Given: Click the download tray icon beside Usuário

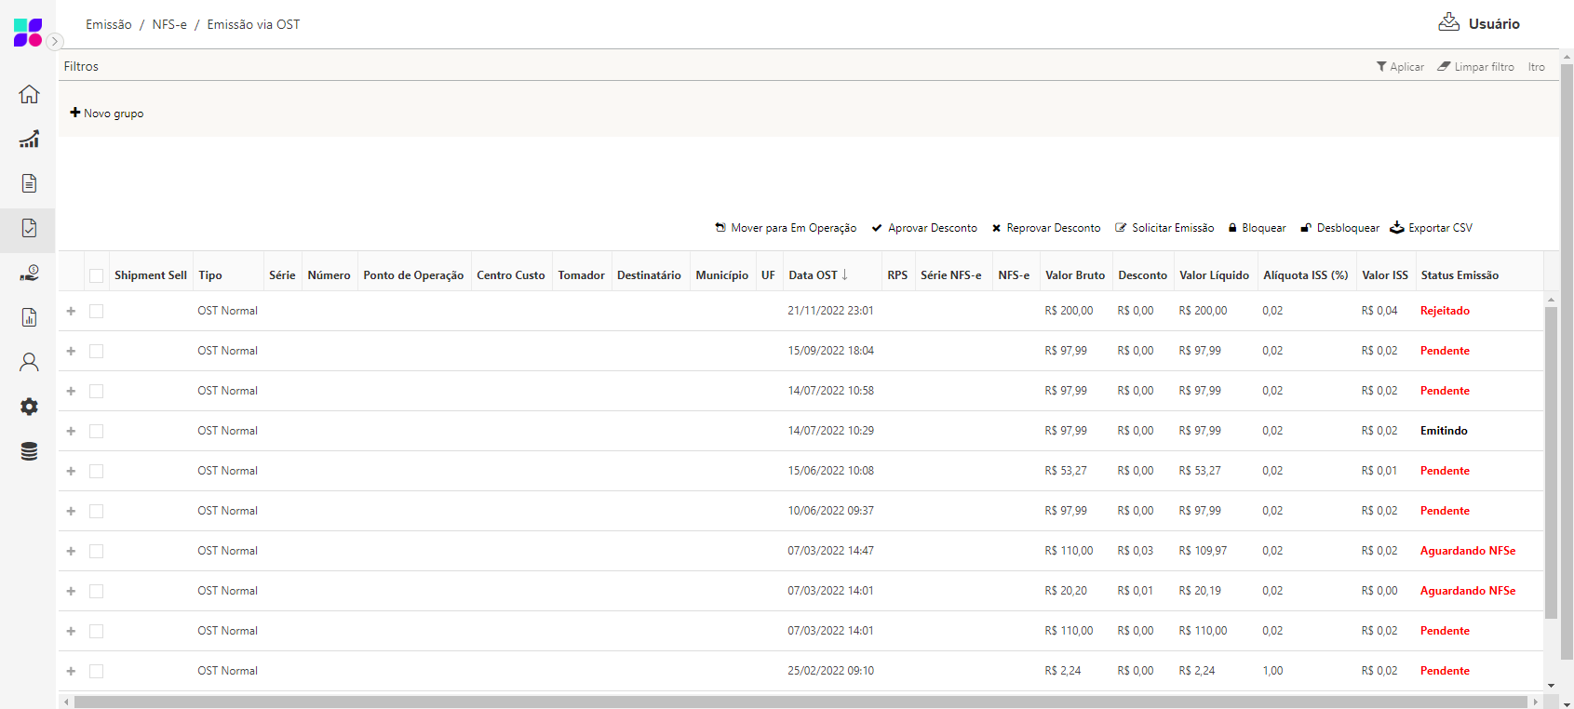Looking at the screenshot, I should point(1448,23).
